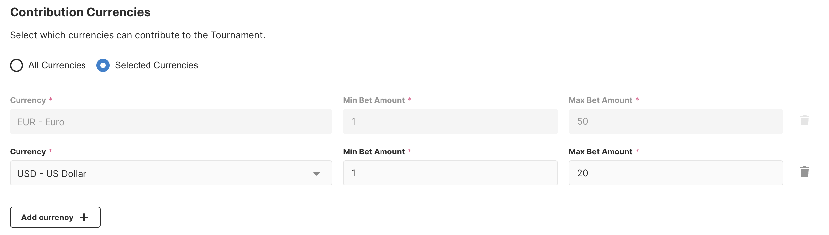
Task: Choose the Selected Currencies radio button
Action: (103, 65)
